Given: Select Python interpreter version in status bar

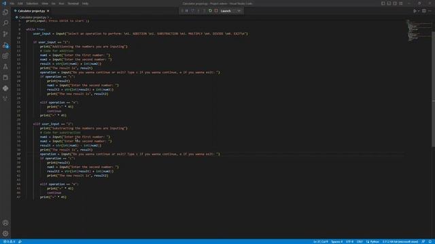Looking at the screenshot, I should [400, 241].
